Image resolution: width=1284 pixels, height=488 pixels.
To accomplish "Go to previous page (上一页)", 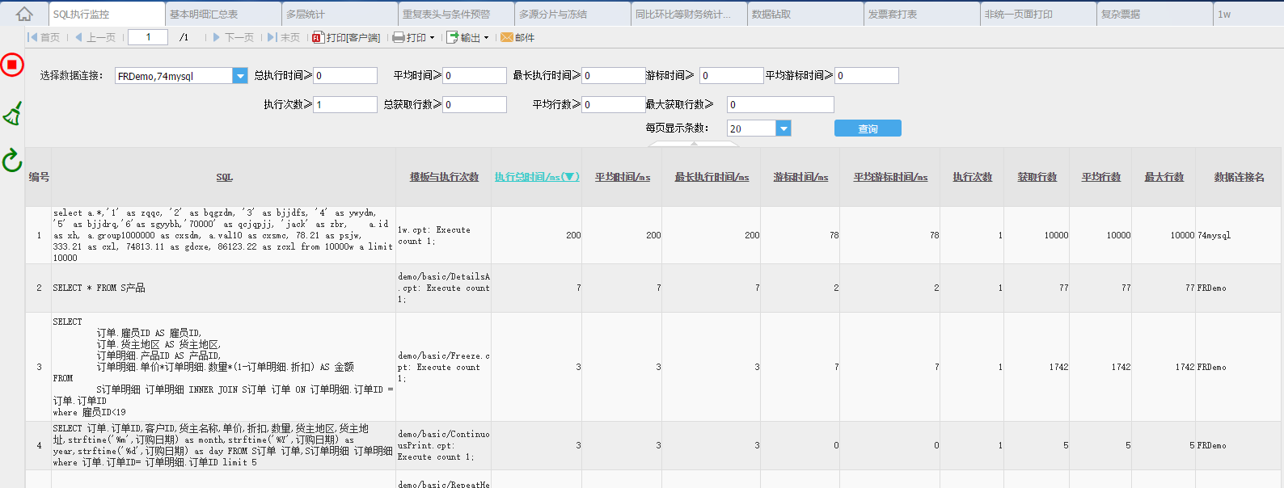I will (95, 37).
